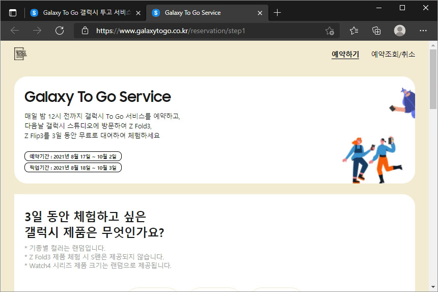Maximize the browser window
The image size is (438, 292).
click(x=402, y=8)
